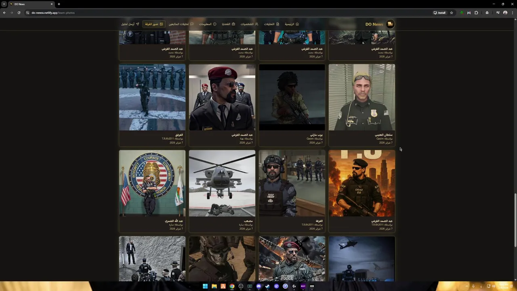The width and height of the screenshot is (517, 291).
Task: Click the DO News logo icon
Action: coord(390,24)
